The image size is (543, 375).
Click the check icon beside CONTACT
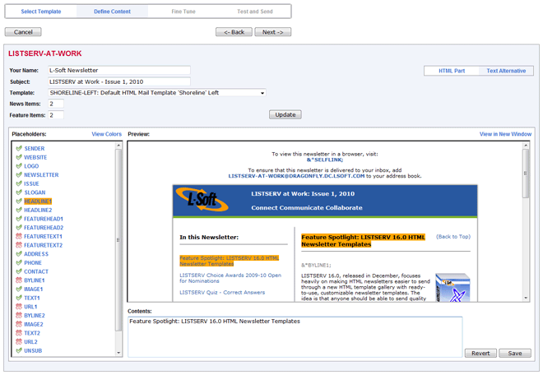19,271
